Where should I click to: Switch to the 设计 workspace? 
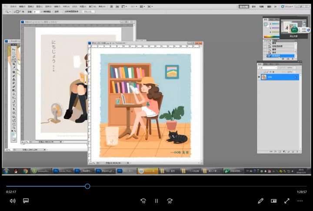click(x=254, y=7)
